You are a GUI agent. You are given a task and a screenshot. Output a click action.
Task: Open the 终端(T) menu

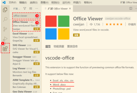point(77,3)
